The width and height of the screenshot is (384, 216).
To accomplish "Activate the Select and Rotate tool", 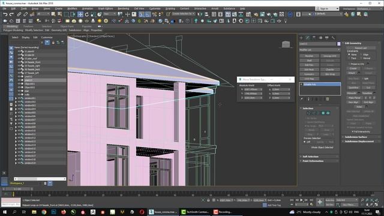I will point(86,14).
